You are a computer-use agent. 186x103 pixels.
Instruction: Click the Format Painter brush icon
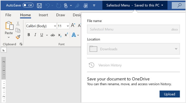pos(18,37)
